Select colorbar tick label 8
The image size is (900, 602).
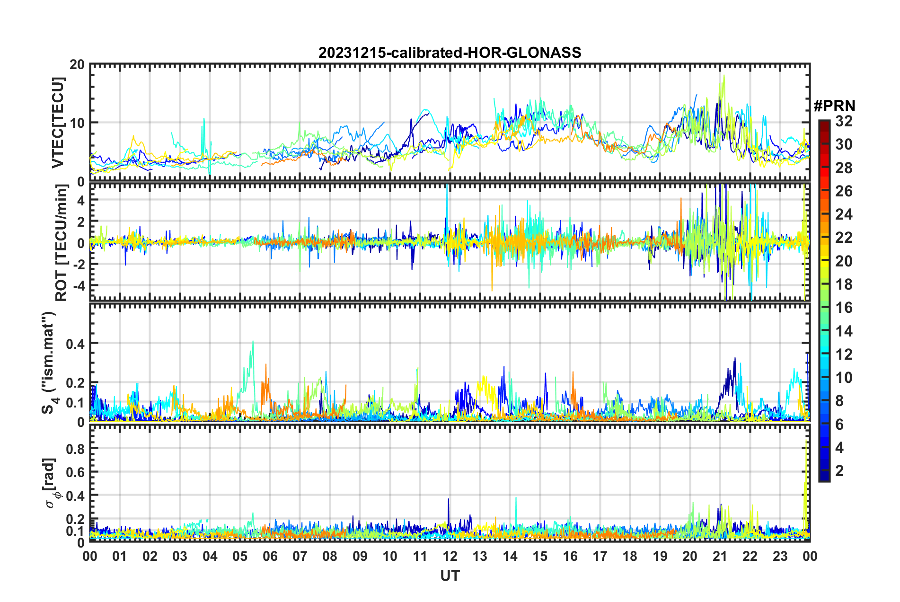click(839, 401)
